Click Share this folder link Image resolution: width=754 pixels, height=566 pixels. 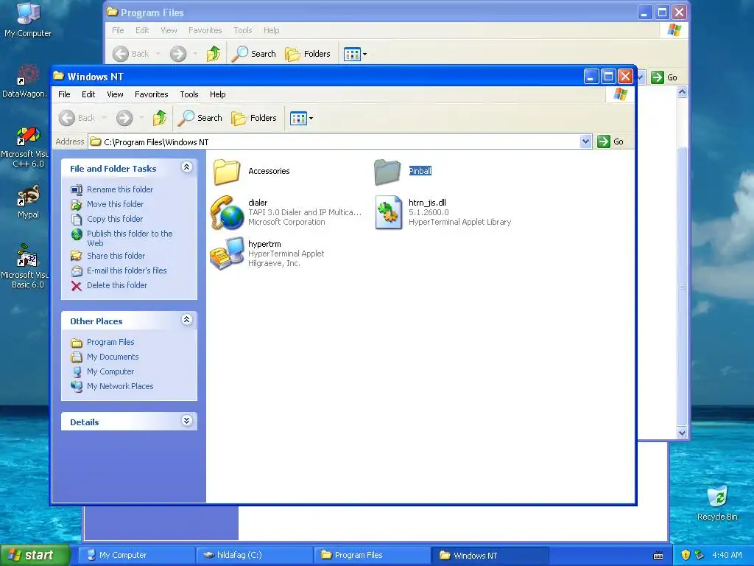pos(116,256)
